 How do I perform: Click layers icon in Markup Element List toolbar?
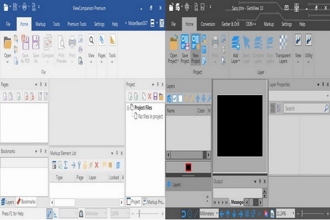[x=118, y=165]
